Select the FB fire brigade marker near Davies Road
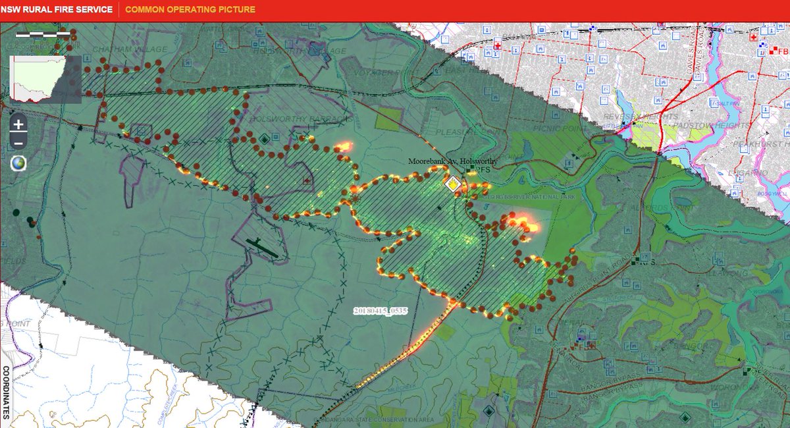Image resolution: width=790 pixels, height=428 pixels. pos(774,51)
